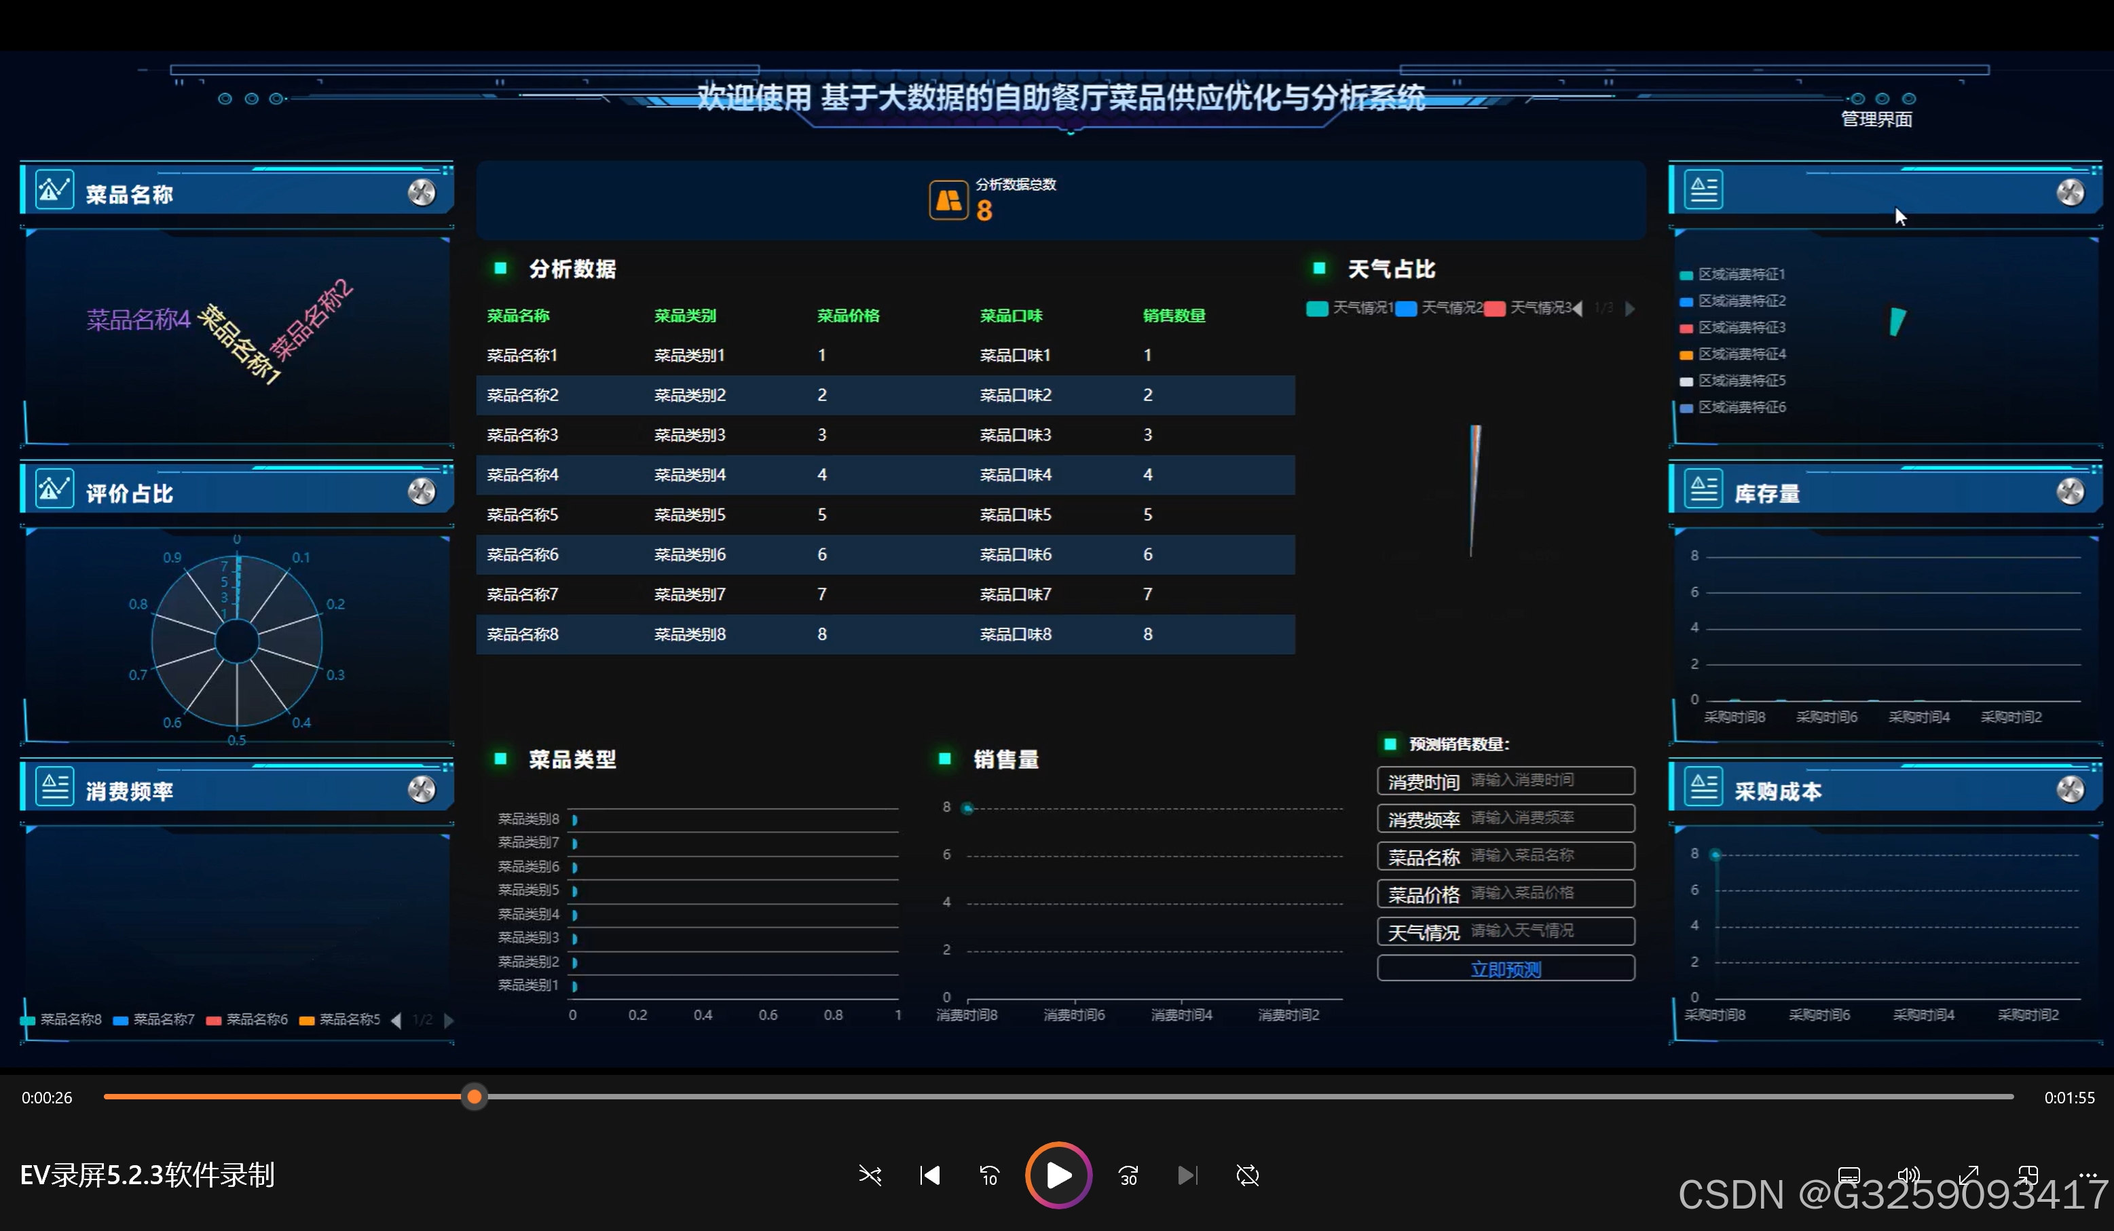
Task: Toggle shuffle mode off icon
Action: tap(870, 1175)
